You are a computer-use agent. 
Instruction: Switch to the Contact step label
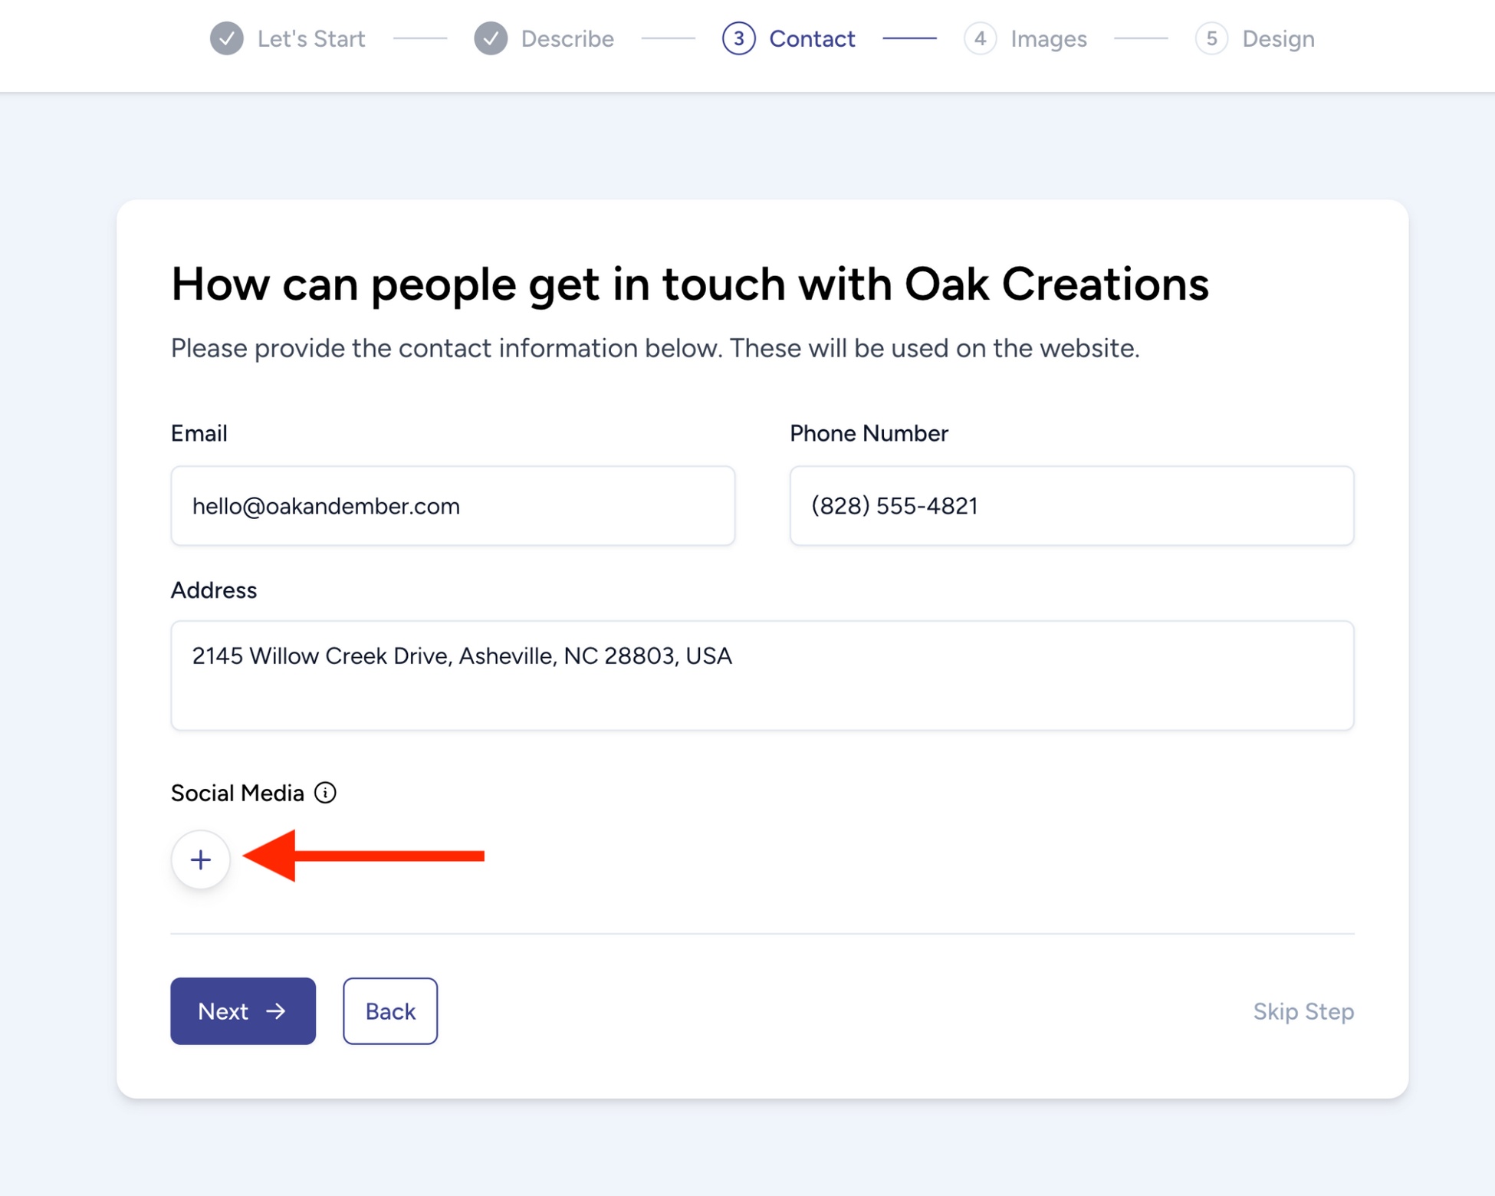[812, 38]
